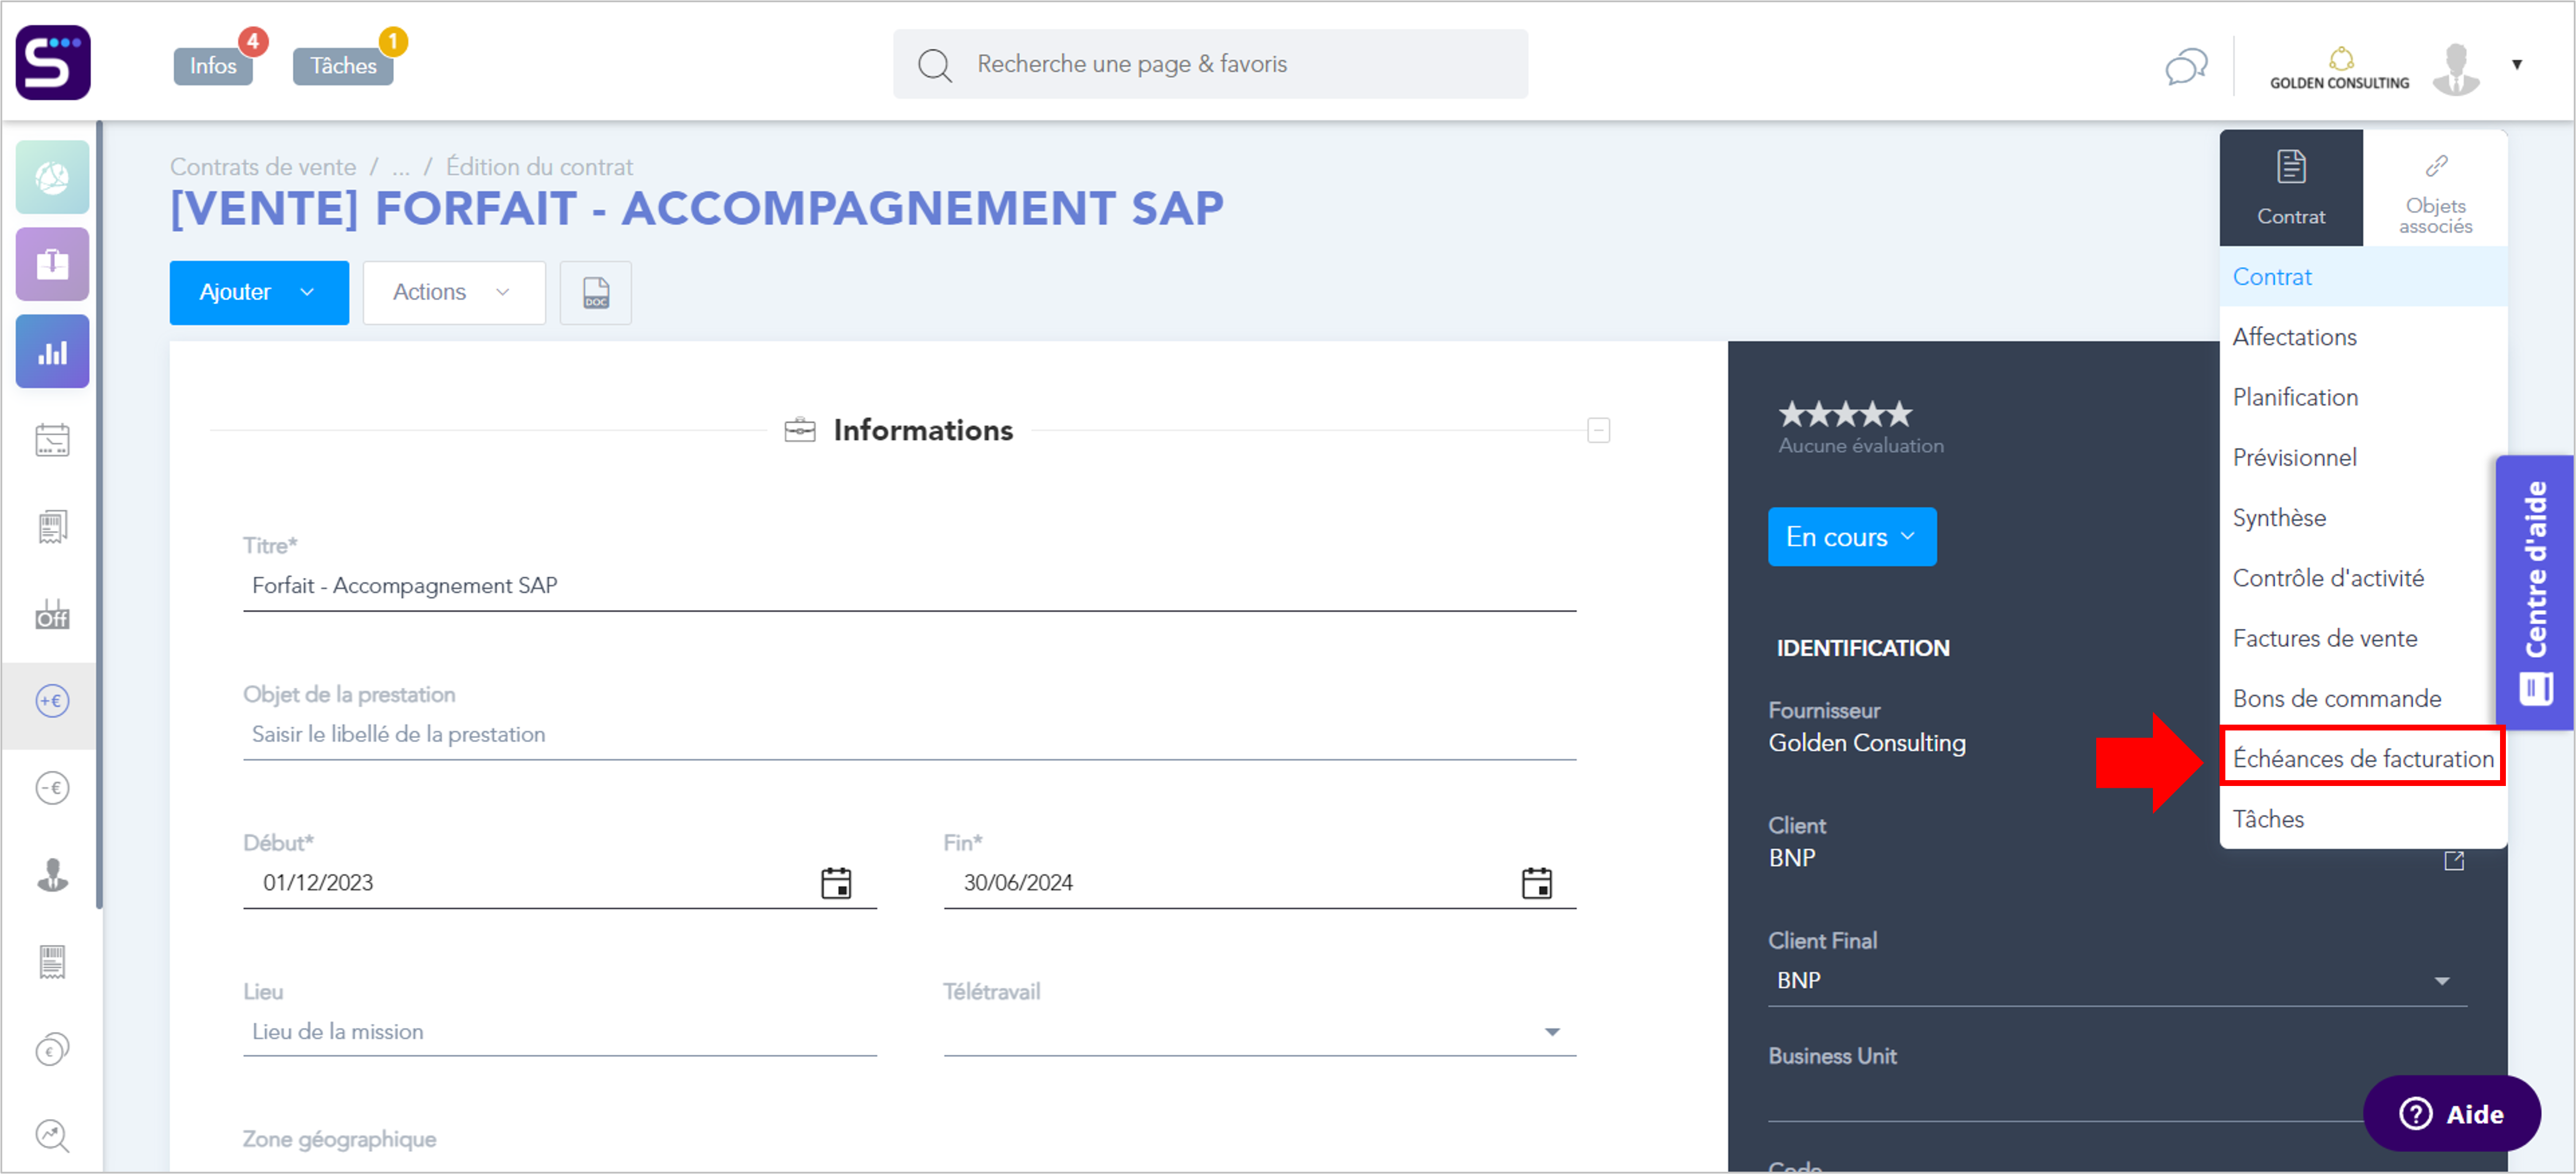Screen dimensions: 2576x1174
Task: Open the Off absences sidebar icon
Action: [x=53, y=615]
